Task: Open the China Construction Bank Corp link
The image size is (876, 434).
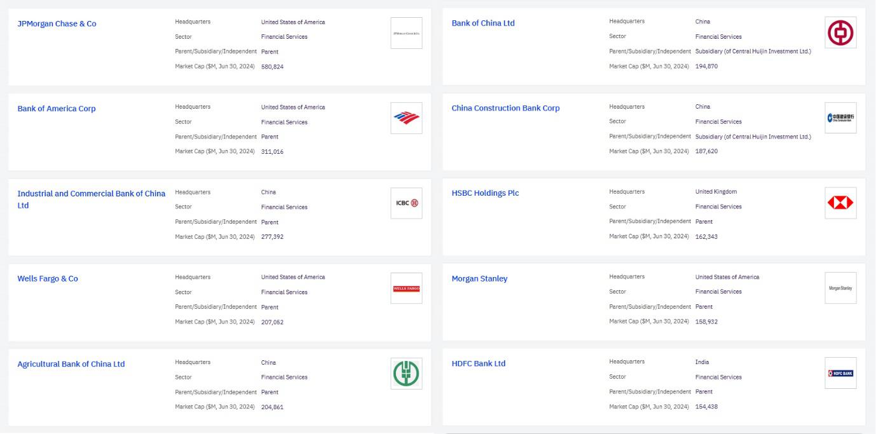Action: [x=505, y=108]
